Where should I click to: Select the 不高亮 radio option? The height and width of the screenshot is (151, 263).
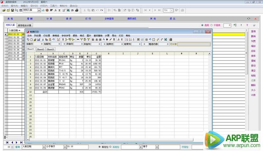212,25
